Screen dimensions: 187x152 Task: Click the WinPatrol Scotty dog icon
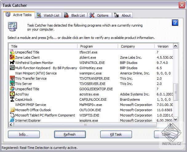(12, 62)
